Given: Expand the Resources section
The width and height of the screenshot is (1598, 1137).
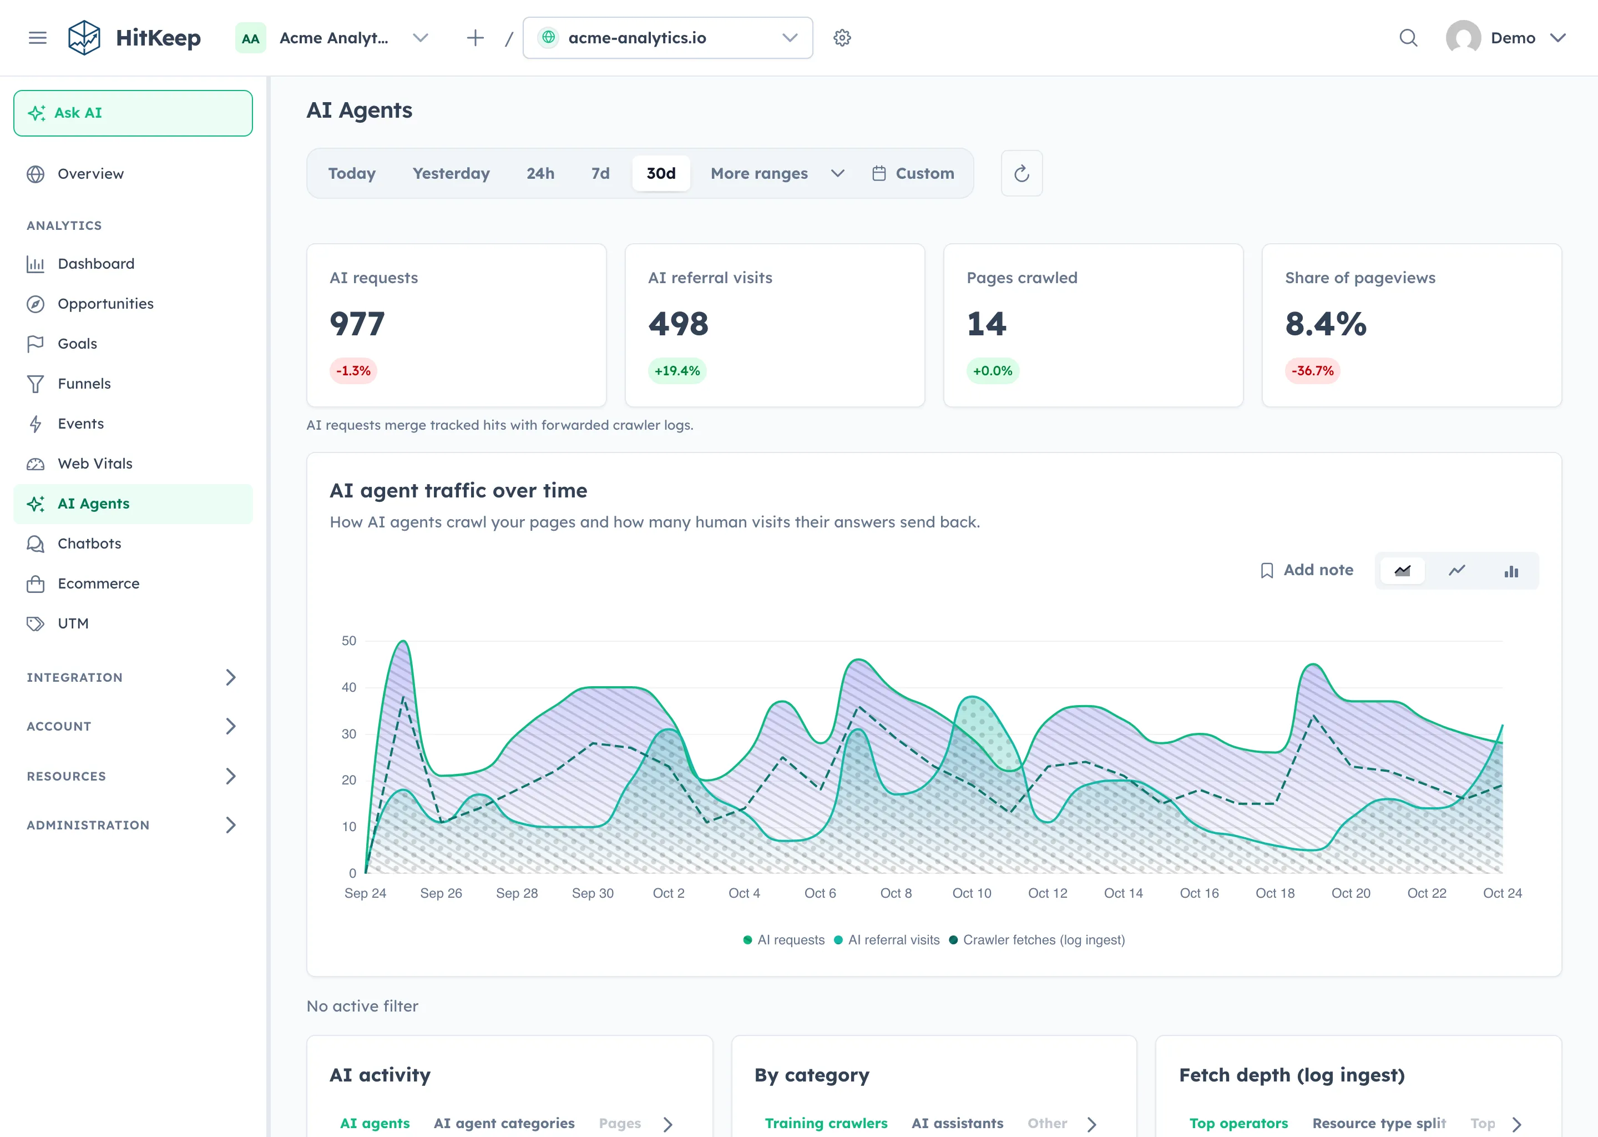Looking at the screenshot, I should pyautogui.click(x=133, y=776).
